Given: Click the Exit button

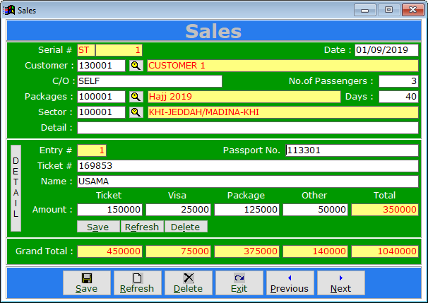Looking at the screenshot, I should tap(239, 283).
